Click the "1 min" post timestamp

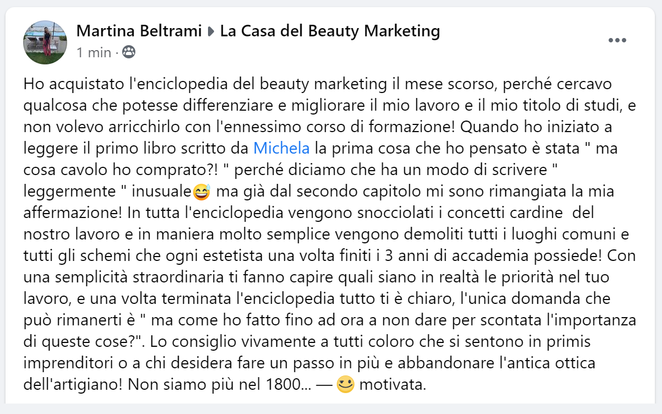94,53
